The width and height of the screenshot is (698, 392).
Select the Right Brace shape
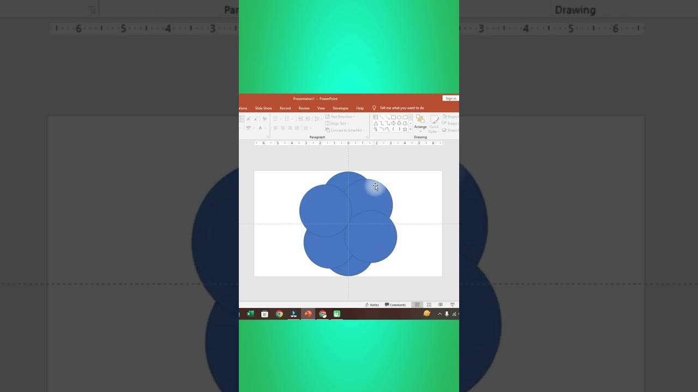click(x=399, y=129)
